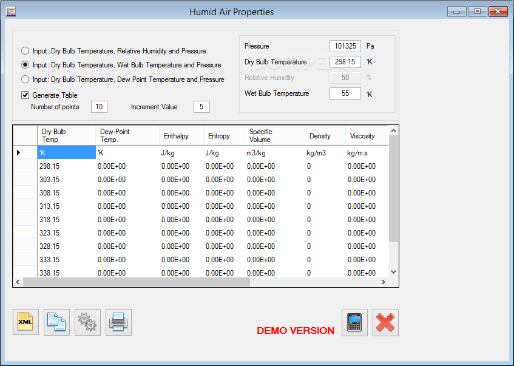This screenshot has width=514, height=366.
Task: Click the Dry Bulb Temp. column header
Action: coord(67,135)
